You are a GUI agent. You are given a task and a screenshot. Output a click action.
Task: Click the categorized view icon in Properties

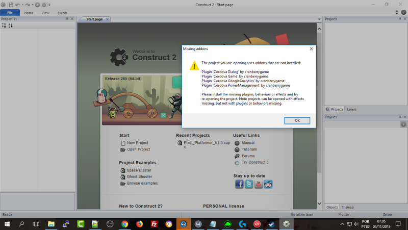[x=4, y=25]
